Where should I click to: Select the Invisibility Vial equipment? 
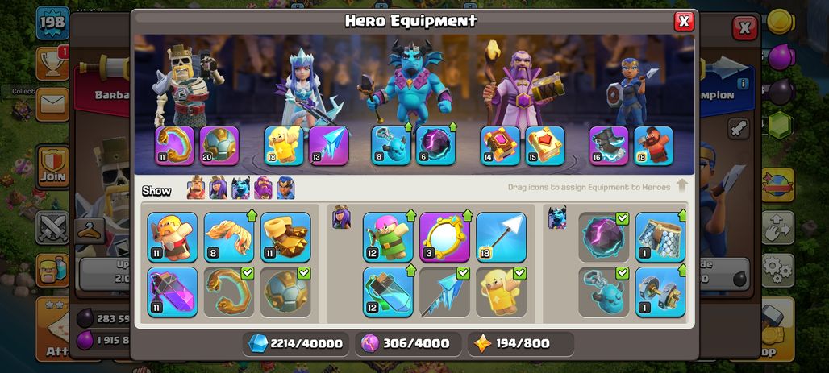pos(388,292)
